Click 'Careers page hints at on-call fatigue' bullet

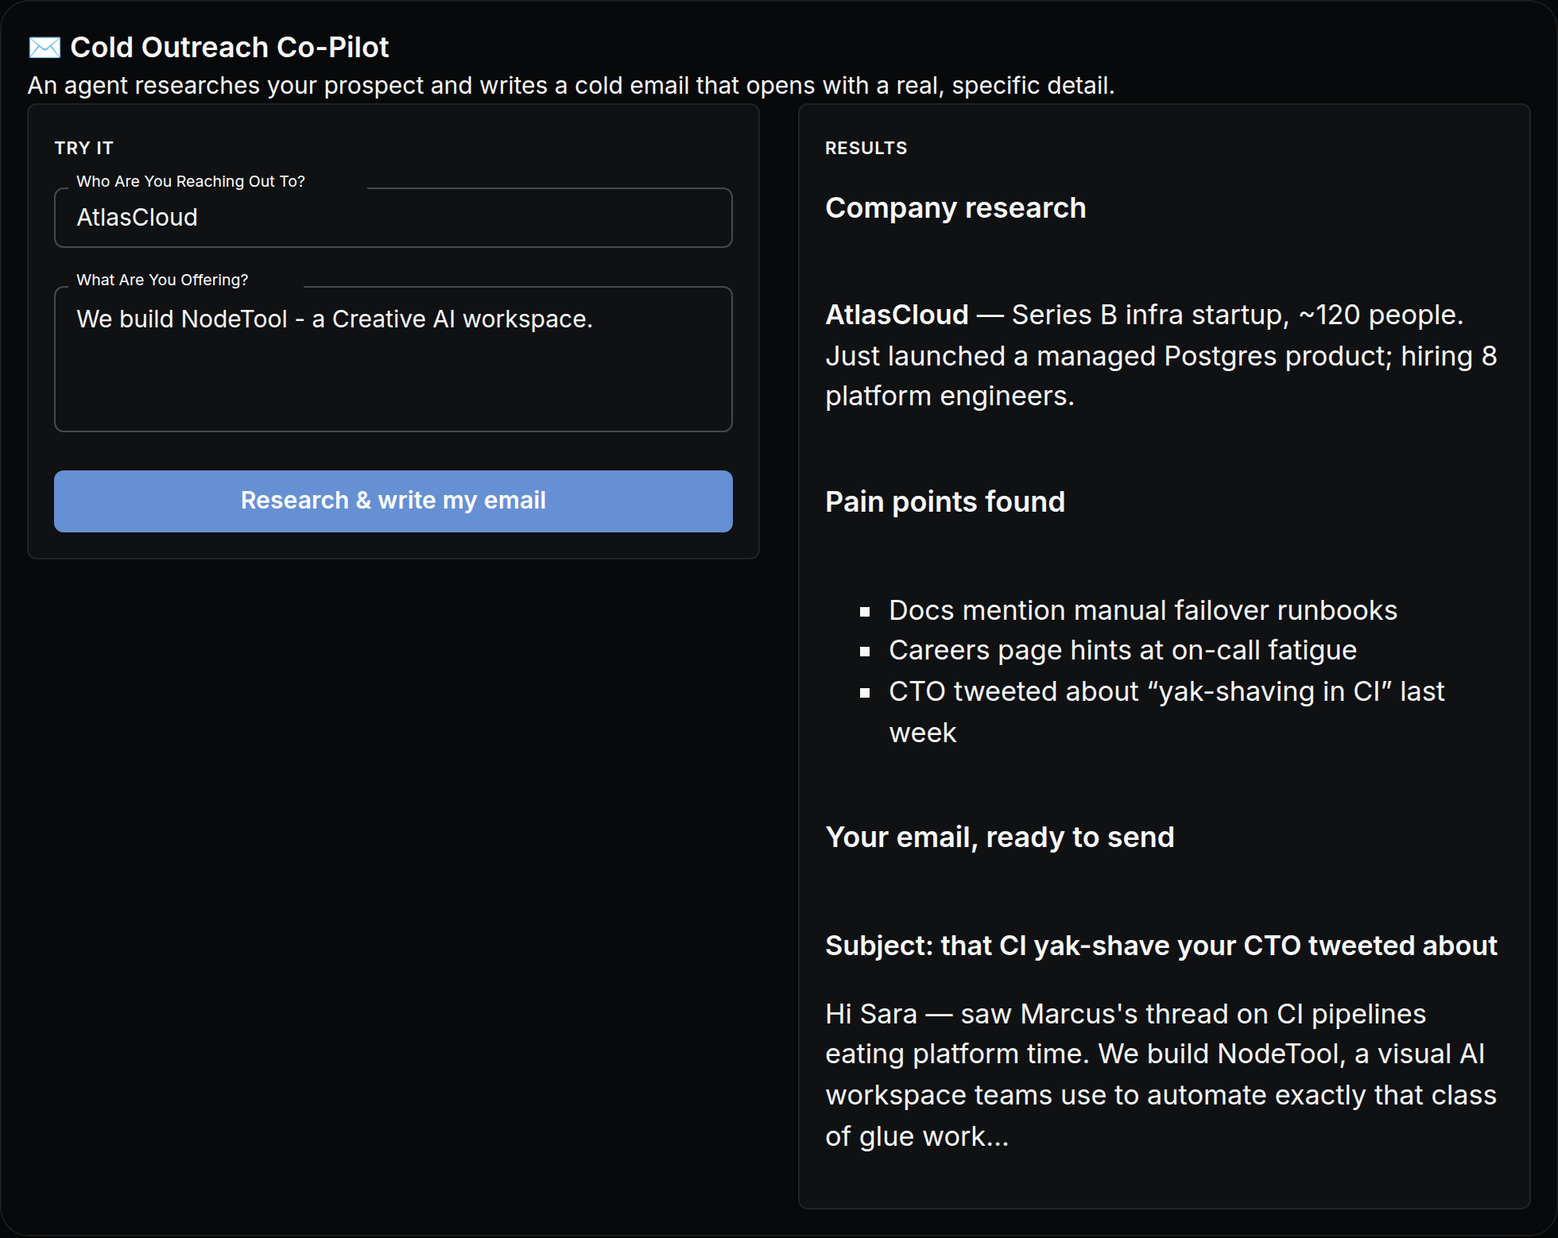1122,650
